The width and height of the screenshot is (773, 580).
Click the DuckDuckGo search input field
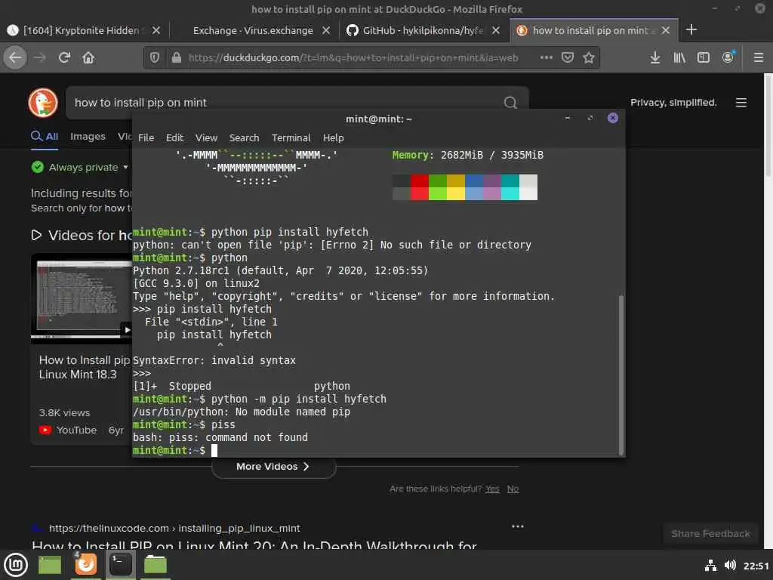pyautogui.click(x=286, y=103)
